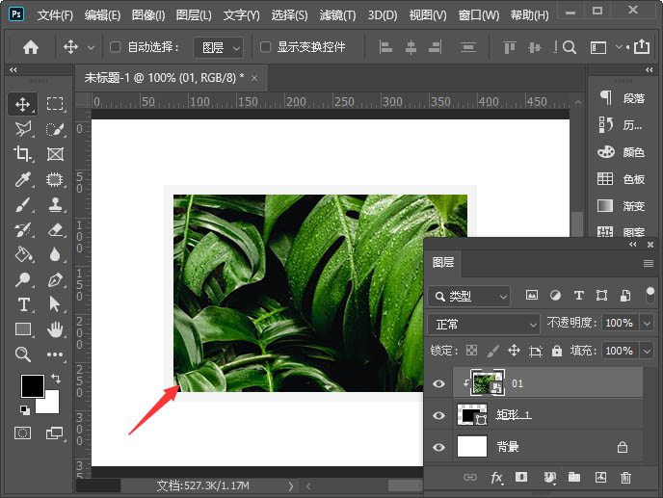Enable the 自动选择 checkbox

(116, 47)
